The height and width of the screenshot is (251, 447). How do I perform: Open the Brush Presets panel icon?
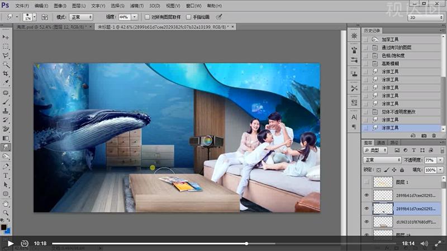[x=354, y=60]
